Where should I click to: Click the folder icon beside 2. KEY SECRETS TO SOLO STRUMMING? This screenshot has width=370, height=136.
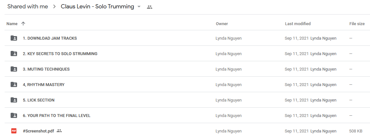[x=14, y=54]
